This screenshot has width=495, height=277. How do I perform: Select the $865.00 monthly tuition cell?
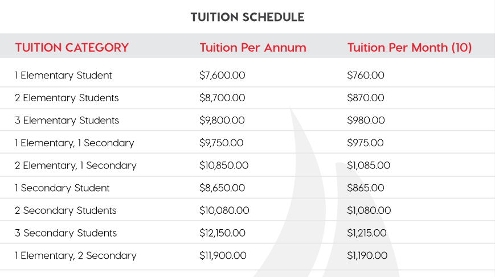(x=366, y=188)
